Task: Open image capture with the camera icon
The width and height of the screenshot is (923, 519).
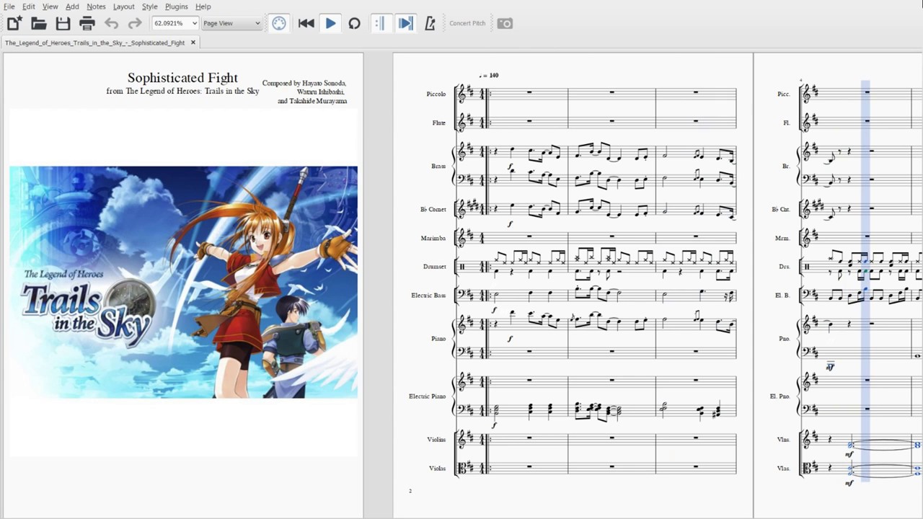Action: pos(505,23)
